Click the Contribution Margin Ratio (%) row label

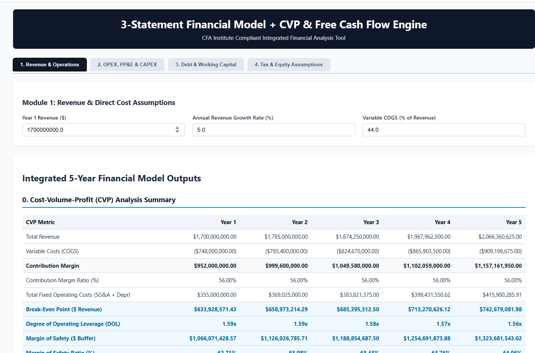tap(62, 280)
